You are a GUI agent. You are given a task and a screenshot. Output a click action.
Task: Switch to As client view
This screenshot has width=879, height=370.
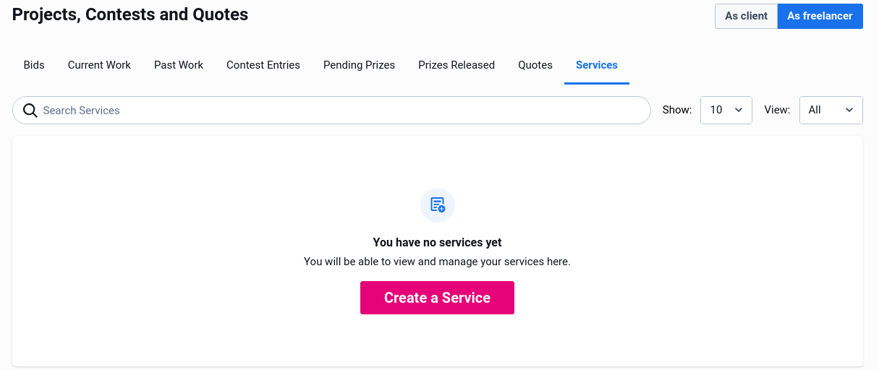(x=746, y=16)
